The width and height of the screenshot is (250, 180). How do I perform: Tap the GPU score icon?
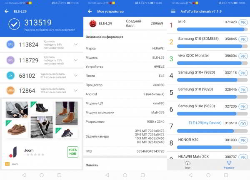11,60
